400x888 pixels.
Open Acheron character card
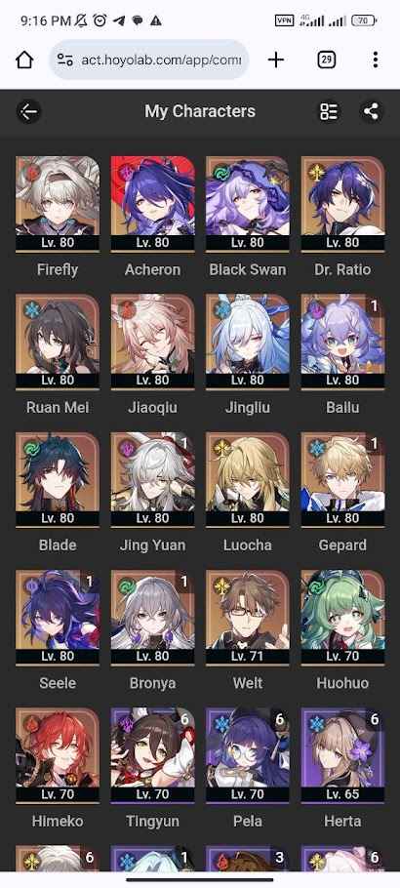click(152, 204)
